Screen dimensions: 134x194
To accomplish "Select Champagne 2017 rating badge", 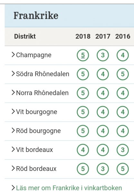I will point(103,55).
